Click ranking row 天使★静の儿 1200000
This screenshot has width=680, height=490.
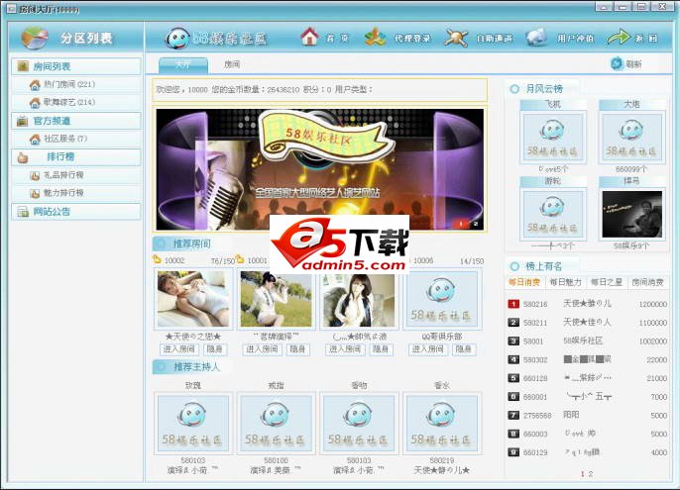587,304
